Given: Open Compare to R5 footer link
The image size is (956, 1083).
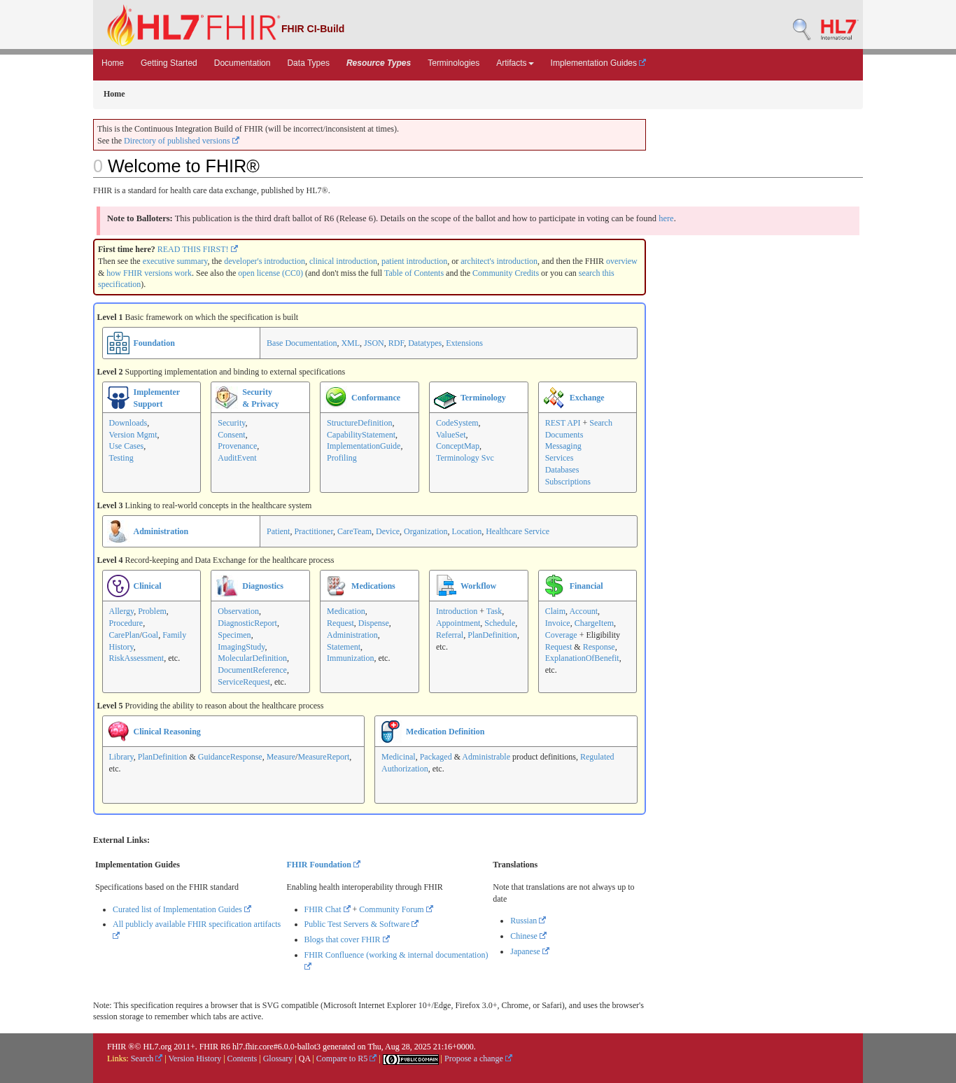Looking at the screenshot, I should 346,1058.
